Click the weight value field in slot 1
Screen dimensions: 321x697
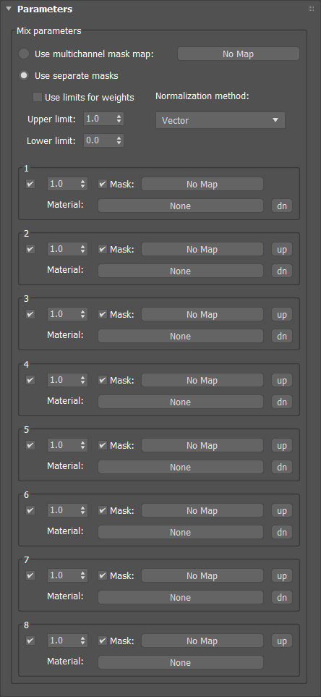tap(63, 184)
